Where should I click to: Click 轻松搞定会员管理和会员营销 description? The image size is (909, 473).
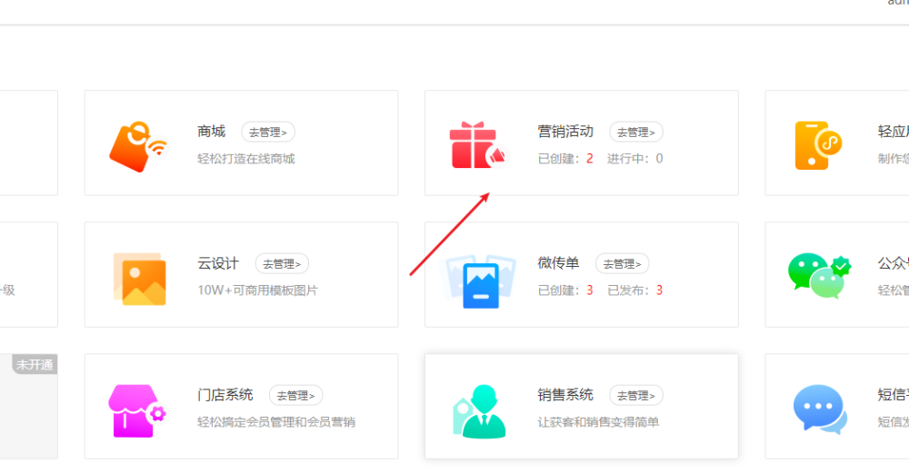pyautogui.click(x=276, y=422)
